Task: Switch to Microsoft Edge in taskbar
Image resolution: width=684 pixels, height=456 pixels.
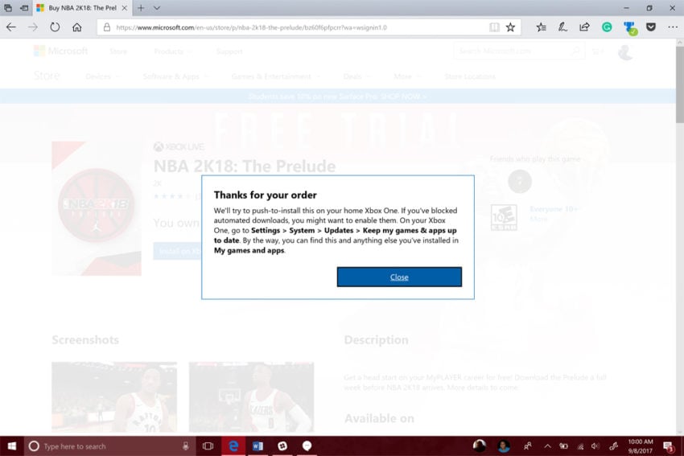Action: (x=233, y=446)
